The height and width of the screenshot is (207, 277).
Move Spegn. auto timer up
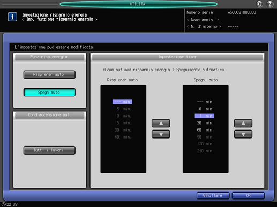pos(243,123)
